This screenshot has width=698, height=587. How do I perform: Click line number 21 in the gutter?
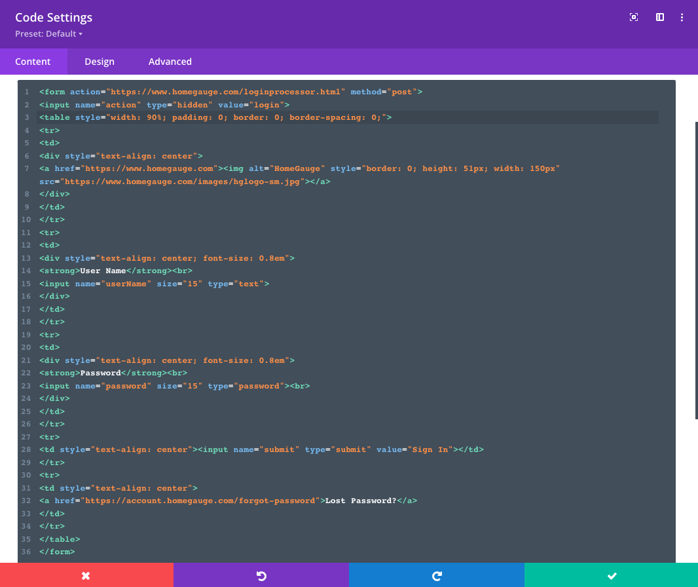[x=26, y=360]
